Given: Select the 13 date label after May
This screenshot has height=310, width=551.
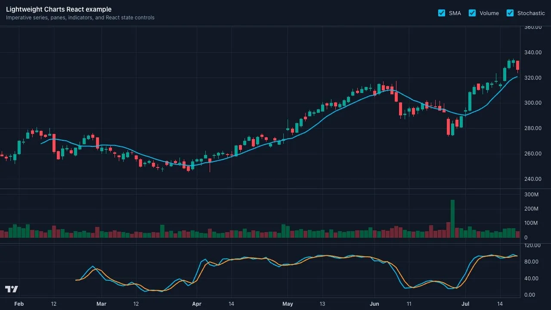Looking at the screenshot, I should click(x=322, y=304).
